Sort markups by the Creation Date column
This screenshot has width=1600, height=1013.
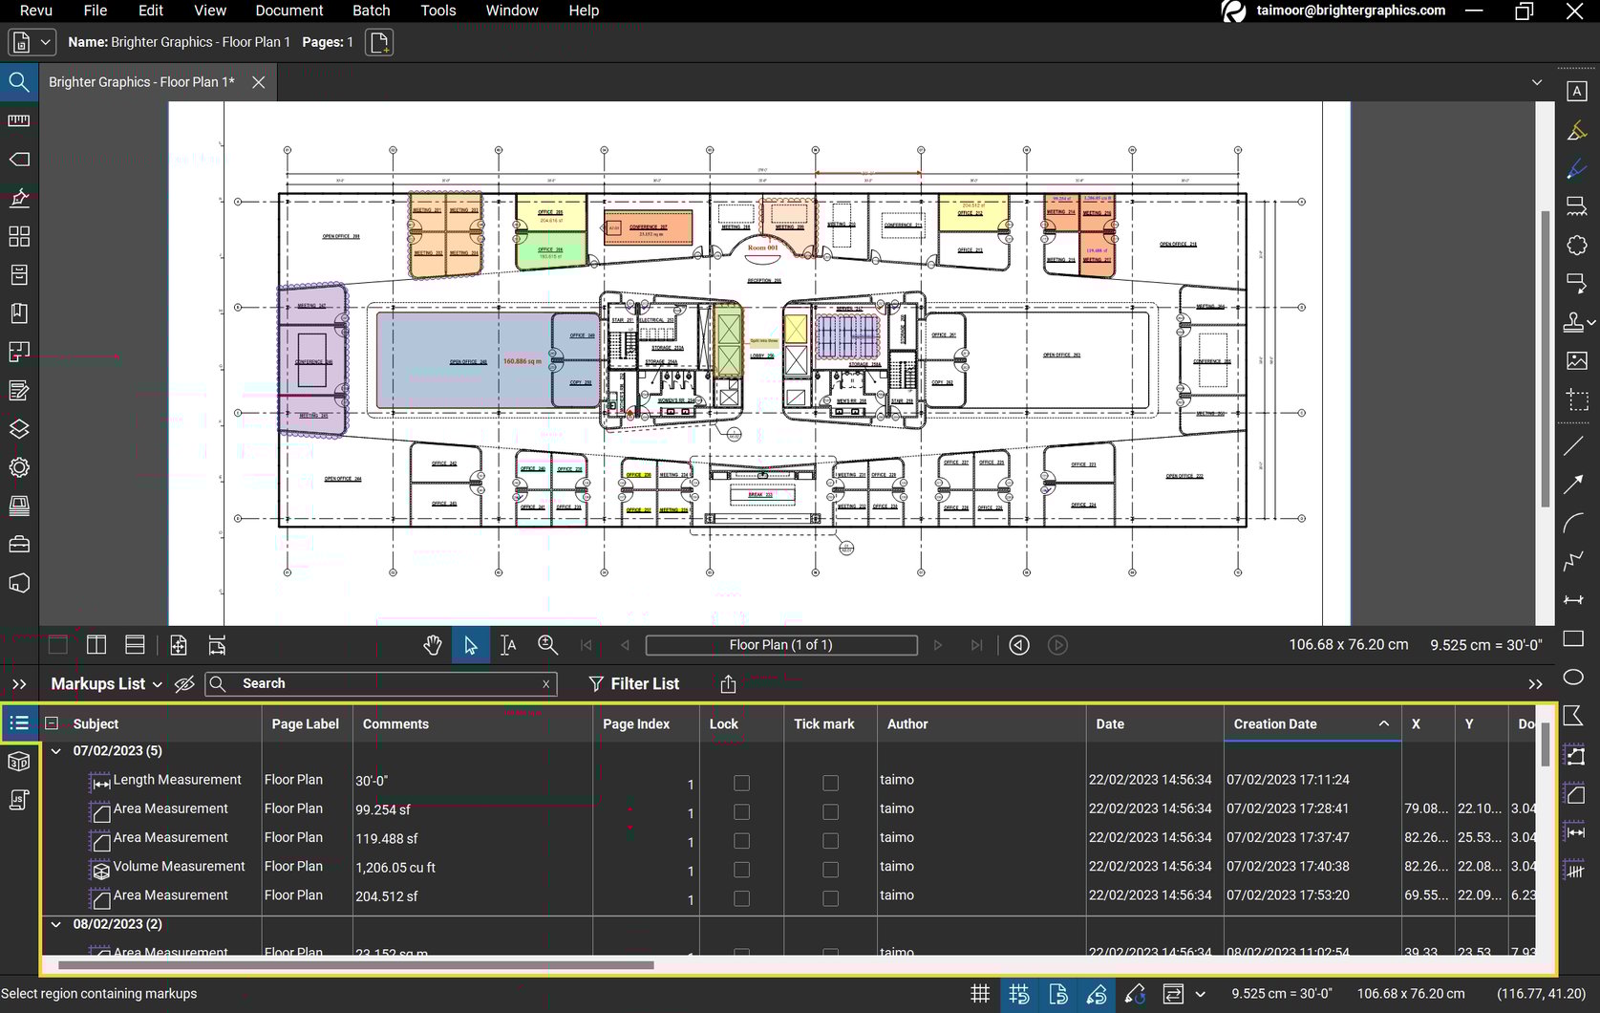1274,723
